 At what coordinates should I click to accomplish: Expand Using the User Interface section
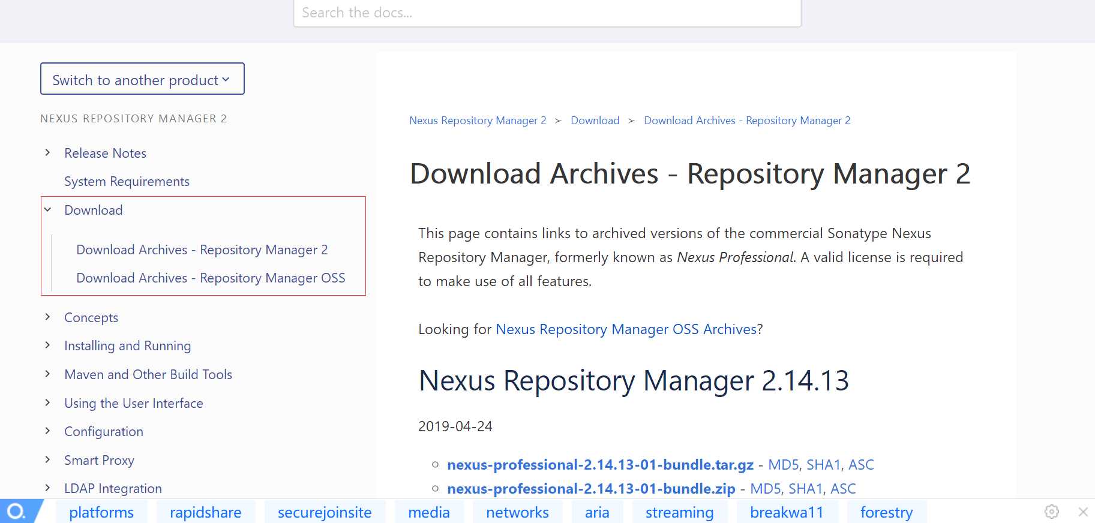click(x=47, y=403)
